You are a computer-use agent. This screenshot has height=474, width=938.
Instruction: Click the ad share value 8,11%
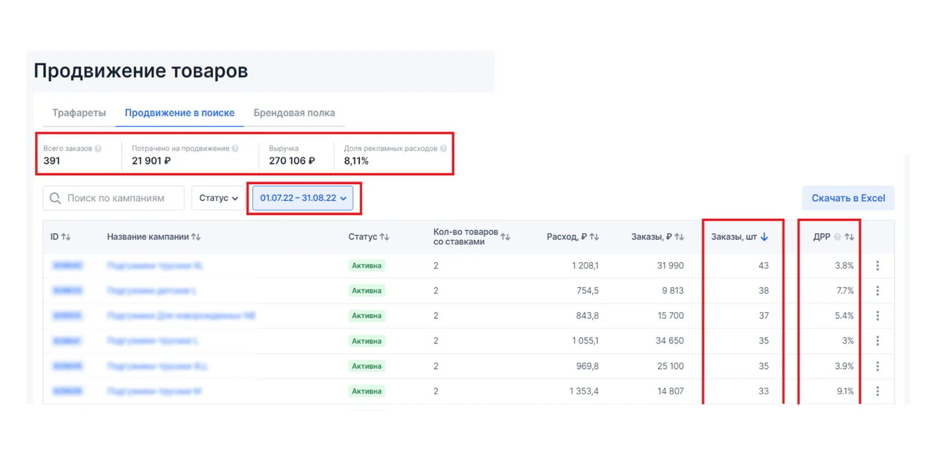click(356, 161)
